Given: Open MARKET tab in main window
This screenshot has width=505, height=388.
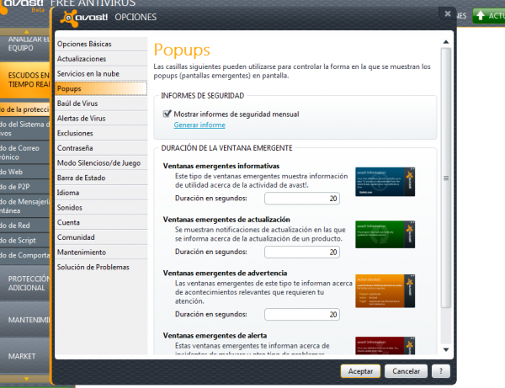Looking at the screenshot, I should tap(24, 356).
